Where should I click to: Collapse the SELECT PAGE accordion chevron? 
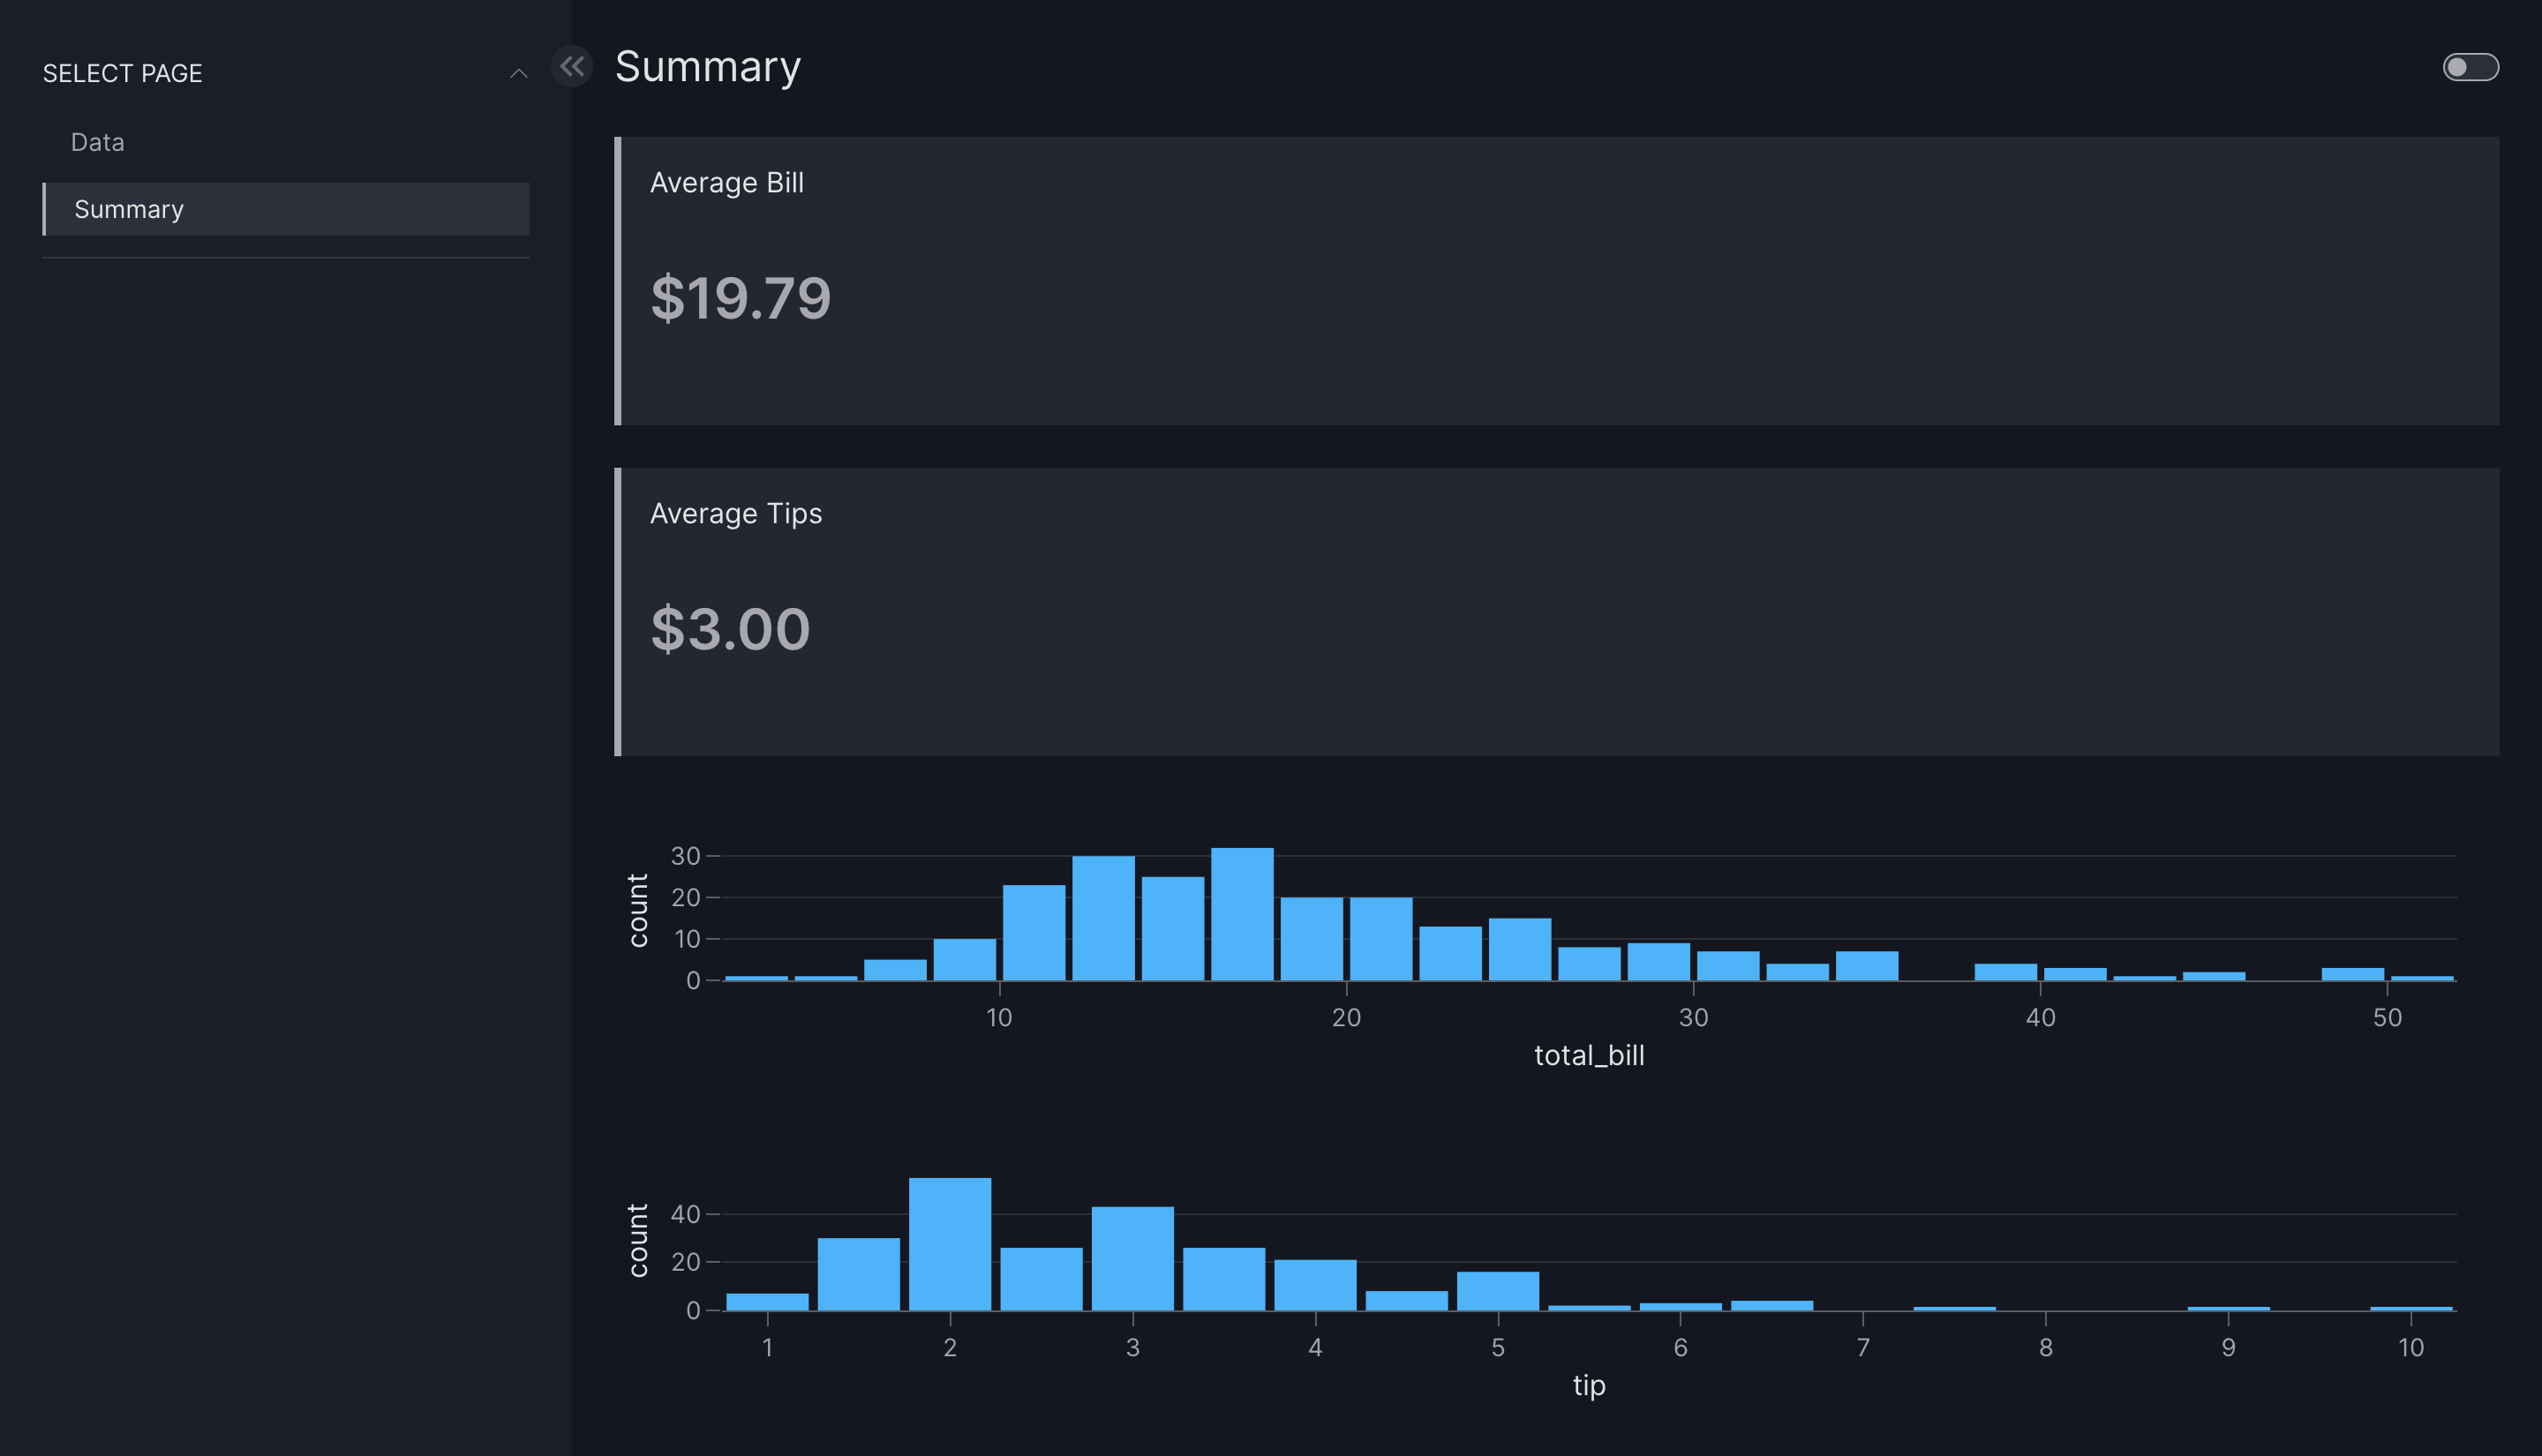518,74
